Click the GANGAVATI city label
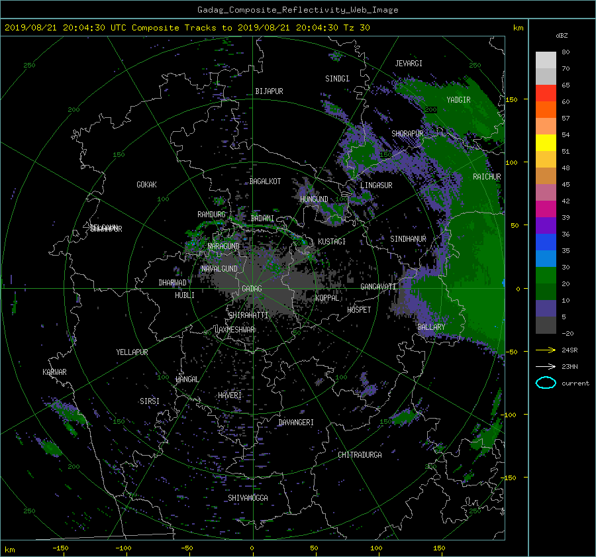The image size is (596, 557). coord(378,286)
